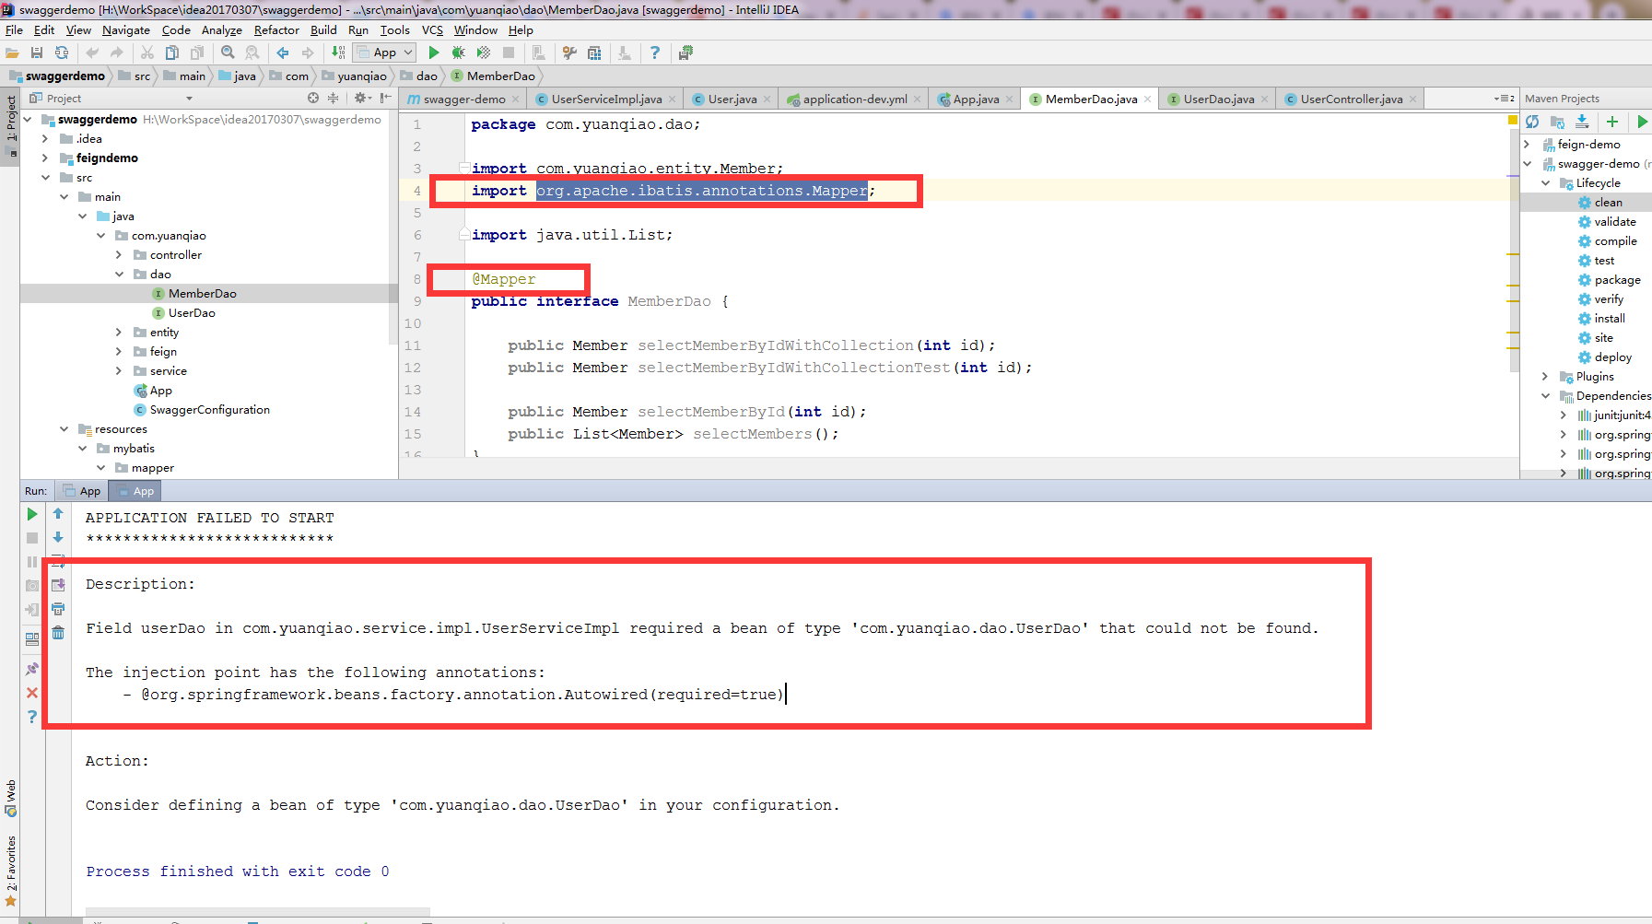The height and width of the screenshot is (924, 1652).
Task: Toggle soft-wrap in console
Action: [58, 561]
